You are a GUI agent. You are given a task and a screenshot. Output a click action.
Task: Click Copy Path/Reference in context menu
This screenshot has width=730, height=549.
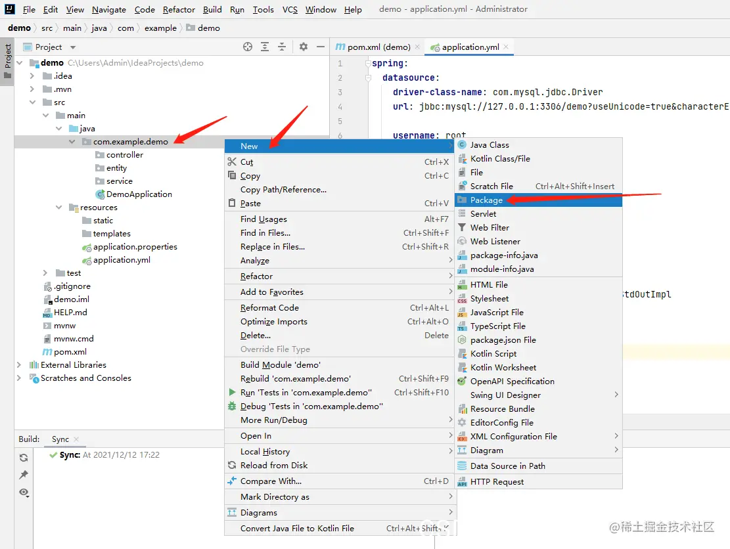pos(338,189)
